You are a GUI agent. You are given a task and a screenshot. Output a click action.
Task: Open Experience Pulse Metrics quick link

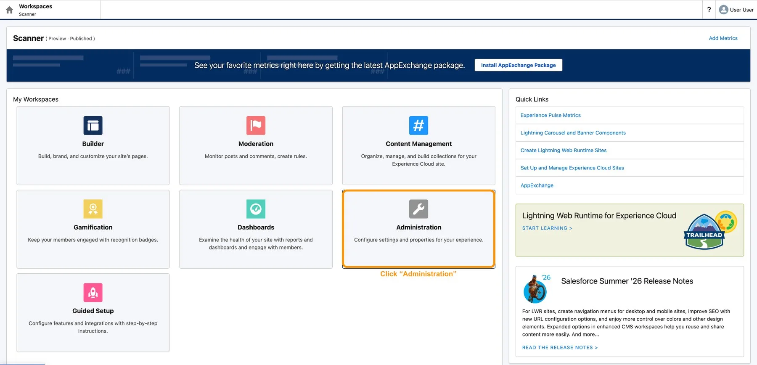coord(551,115)
